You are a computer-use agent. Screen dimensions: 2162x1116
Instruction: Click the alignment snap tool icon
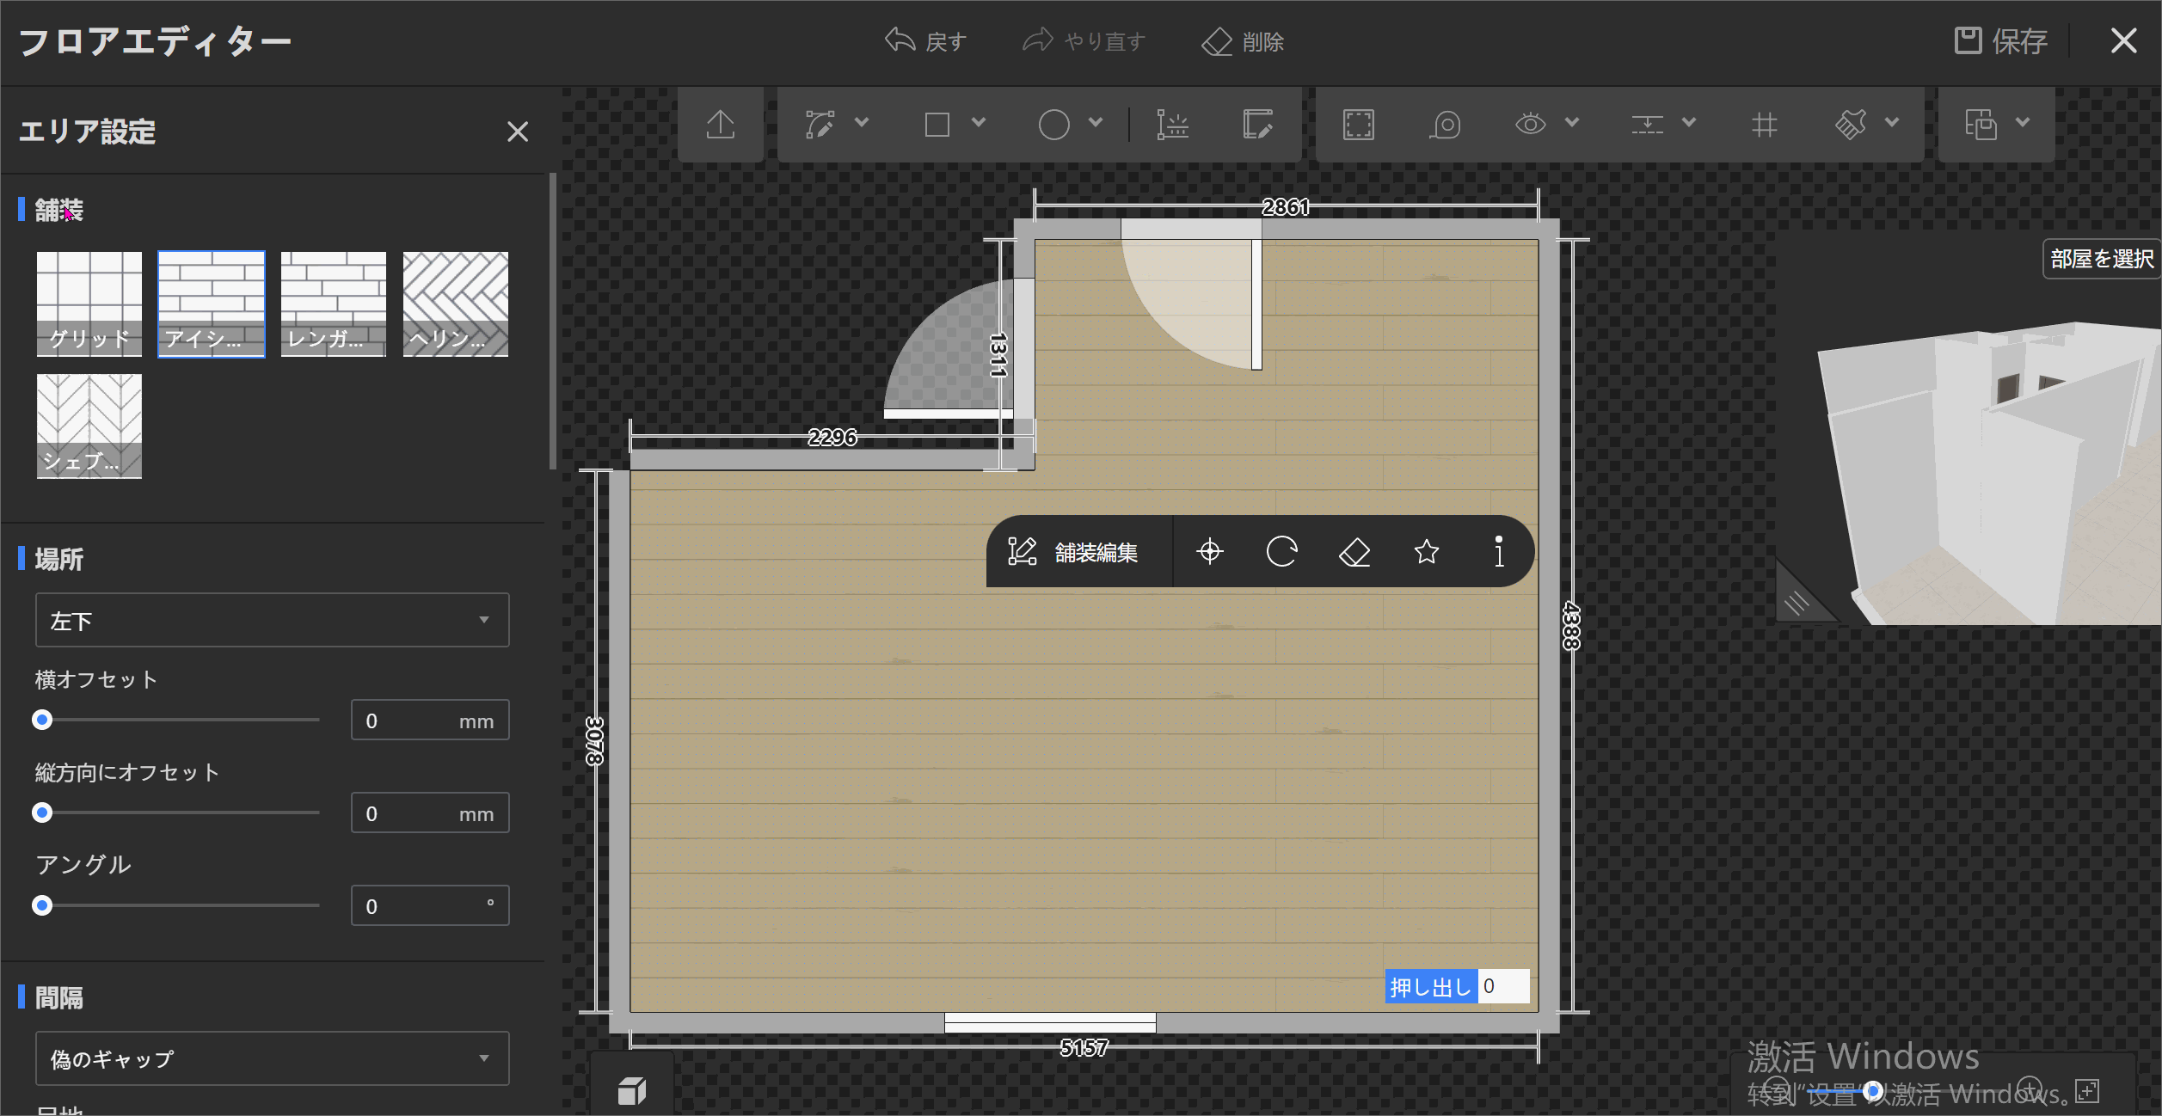coord(1647,125)
